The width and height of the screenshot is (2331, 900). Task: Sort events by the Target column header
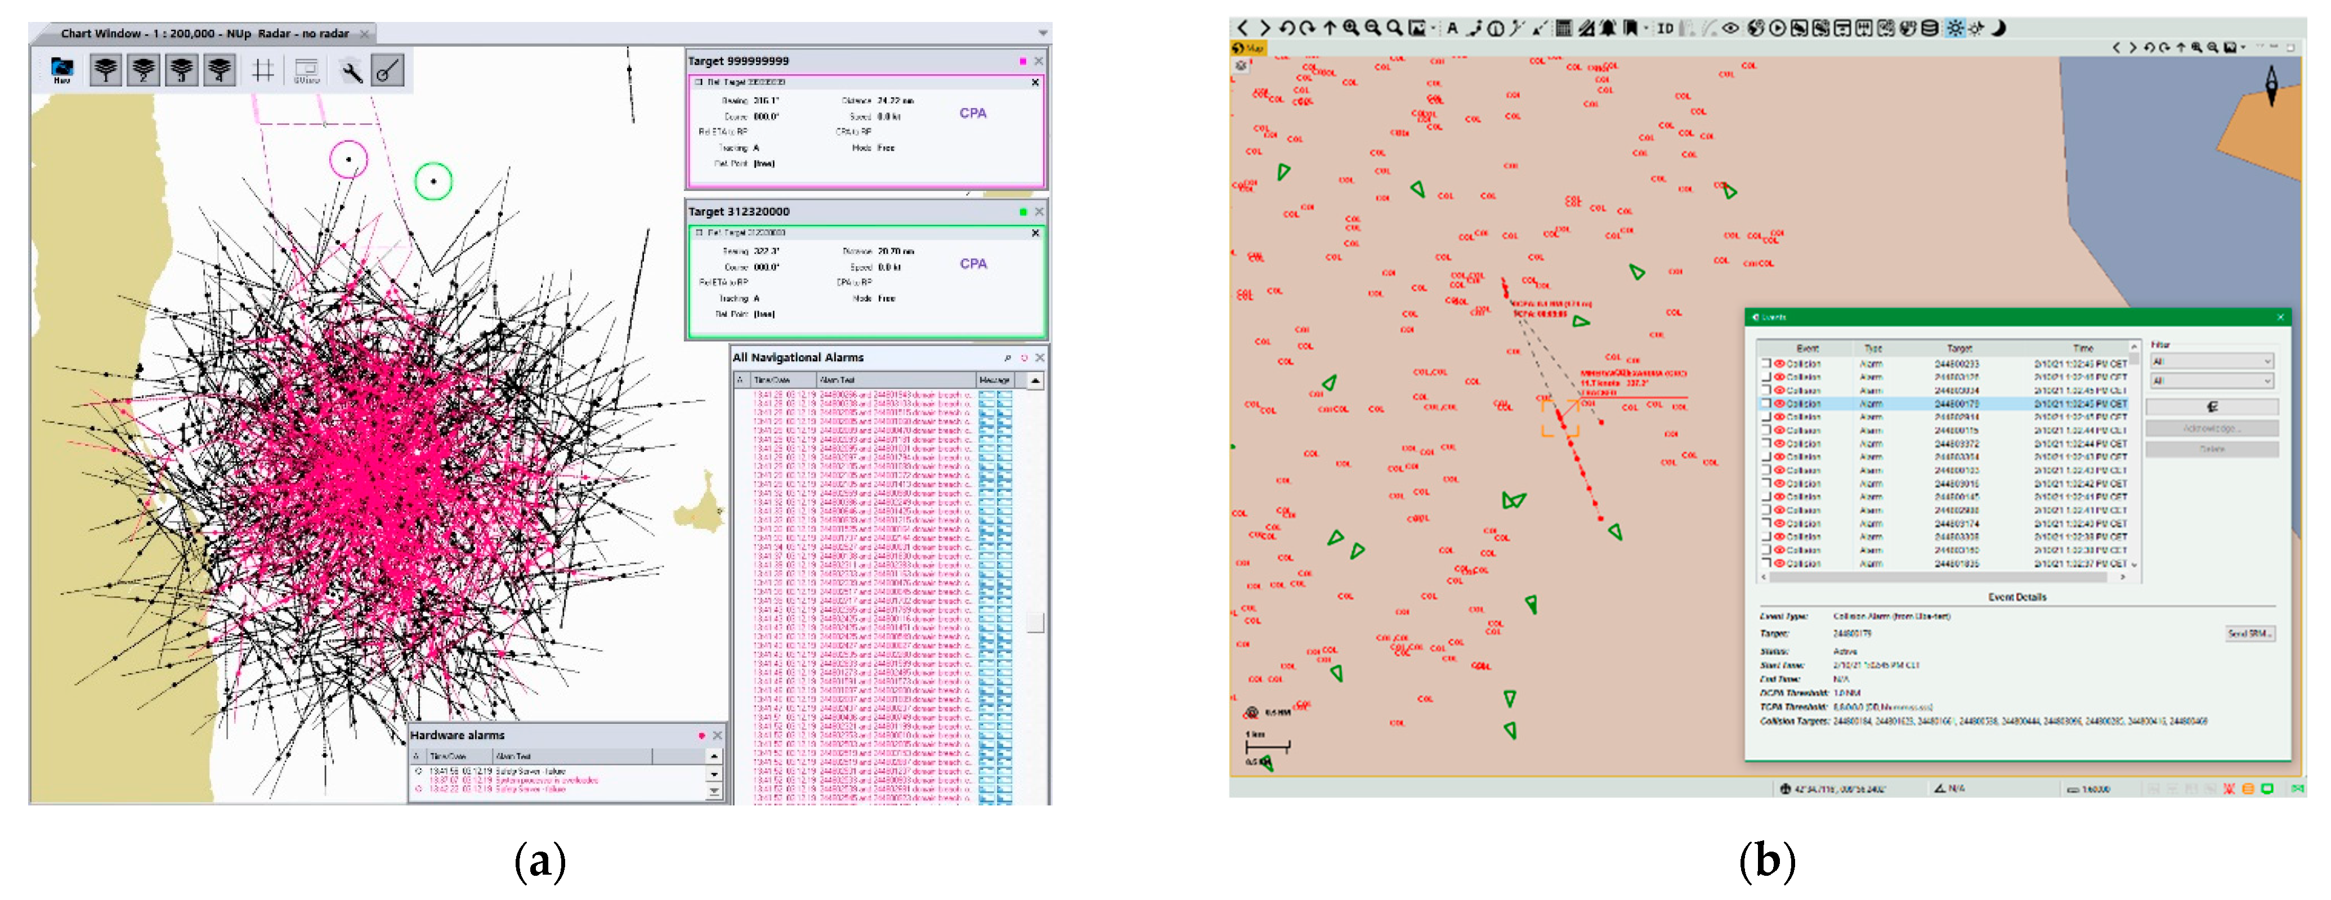tap(1960, 348)
